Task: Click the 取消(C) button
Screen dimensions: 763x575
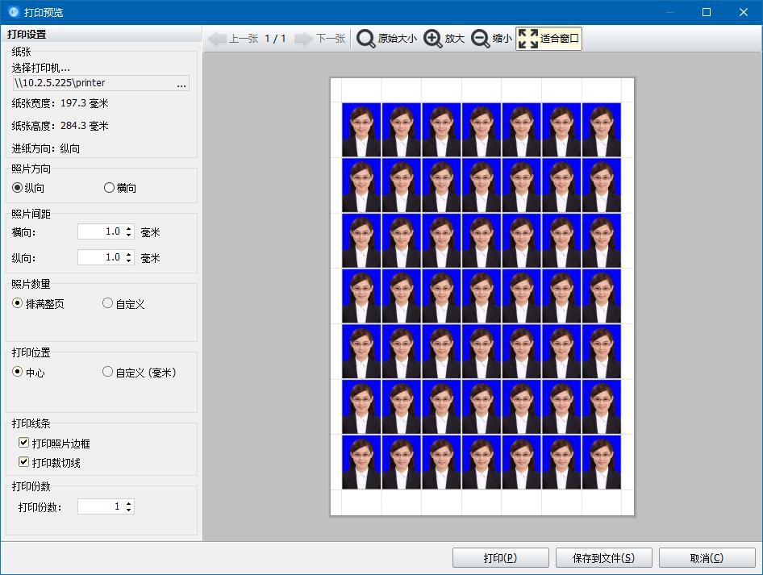Action: (x=707, y=558)
